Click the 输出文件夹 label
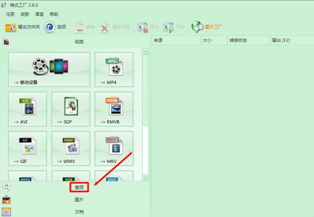 click(x=29, y=27)
